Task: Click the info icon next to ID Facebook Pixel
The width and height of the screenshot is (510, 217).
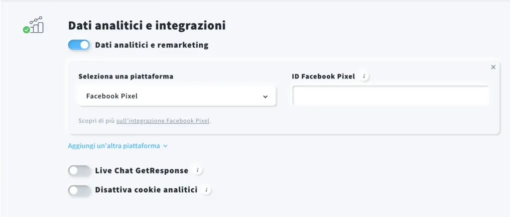Action: pos(364,76)
